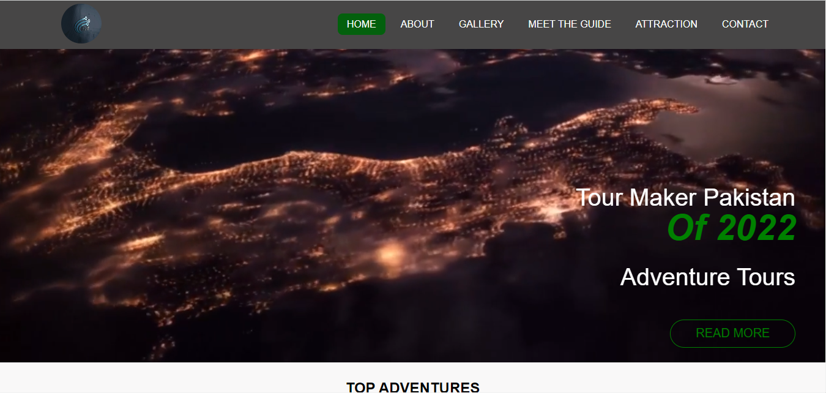
Task: Click the 'Adventure Tours' hero text
Action: 707,277
